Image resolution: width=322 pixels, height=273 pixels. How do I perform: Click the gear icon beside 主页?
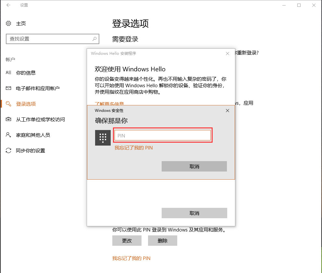(x=8, y=23)
